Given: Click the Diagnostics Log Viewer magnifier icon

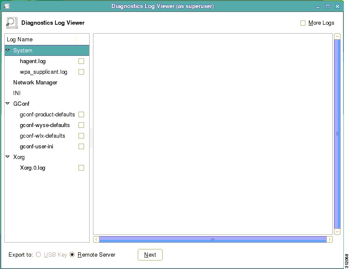Looking at the screenshot, I should pos(12,23).
